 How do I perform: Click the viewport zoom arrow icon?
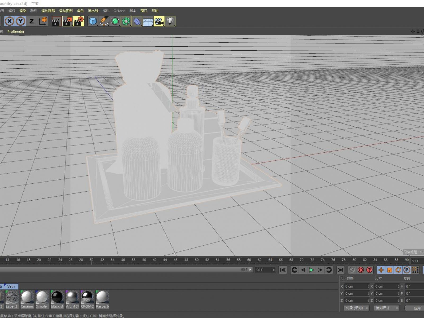[418, 32]
